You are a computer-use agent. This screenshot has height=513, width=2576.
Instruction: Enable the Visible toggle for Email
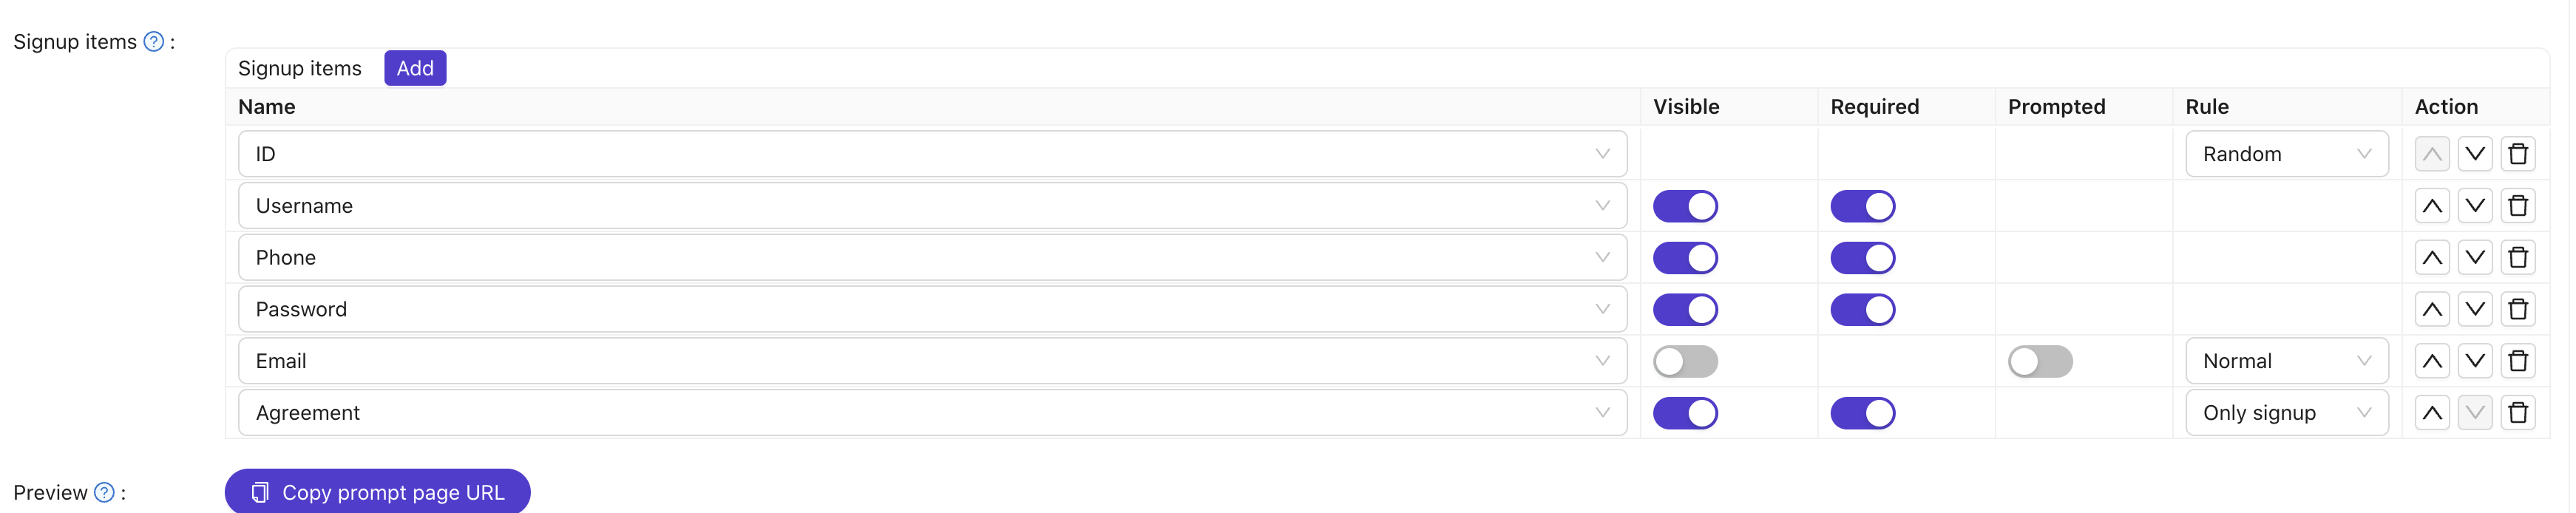pos(1687,360)
